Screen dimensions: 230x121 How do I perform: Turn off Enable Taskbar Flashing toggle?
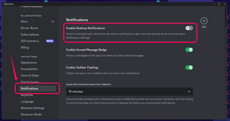pos(189,68)
